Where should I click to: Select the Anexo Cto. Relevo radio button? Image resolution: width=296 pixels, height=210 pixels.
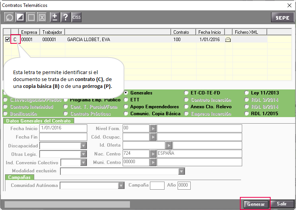186,107
